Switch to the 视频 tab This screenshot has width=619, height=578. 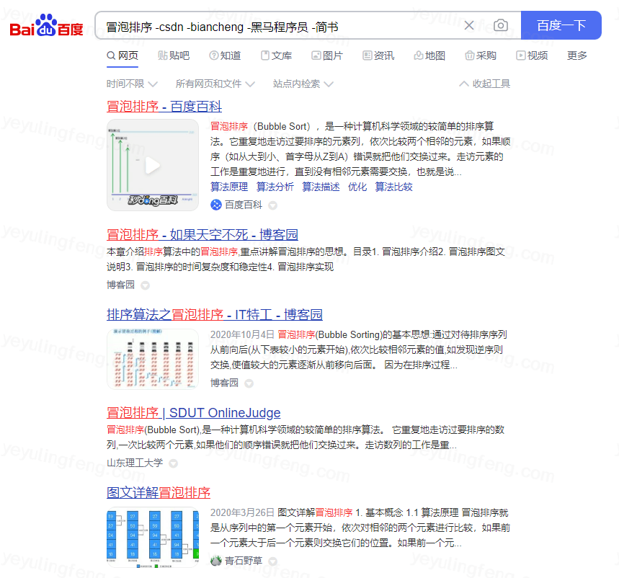(x=532, y=55)
